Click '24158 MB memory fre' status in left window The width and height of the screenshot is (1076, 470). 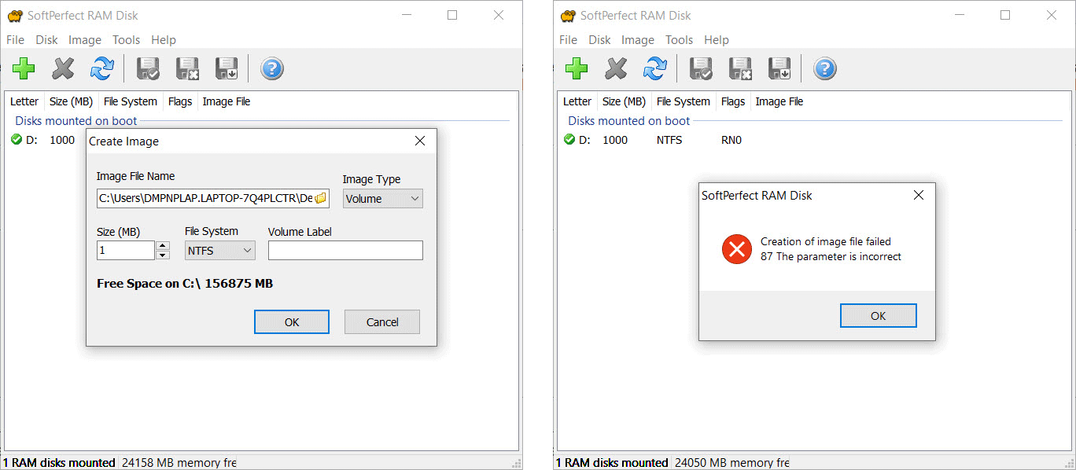[179, 463]
